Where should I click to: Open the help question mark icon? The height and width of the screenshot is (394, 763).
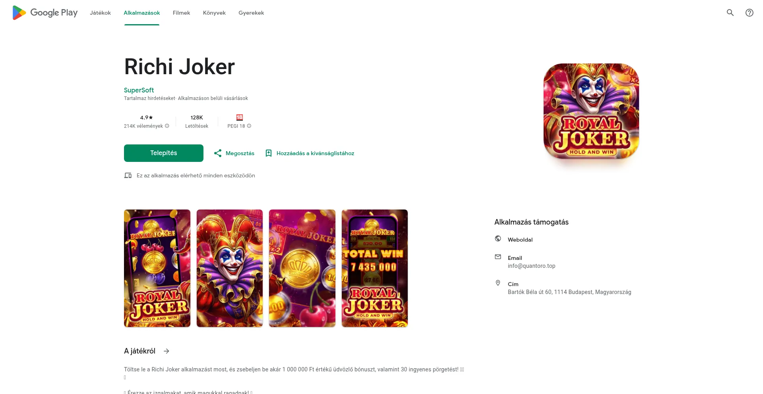pyautogui.click(x=749, y=13)
